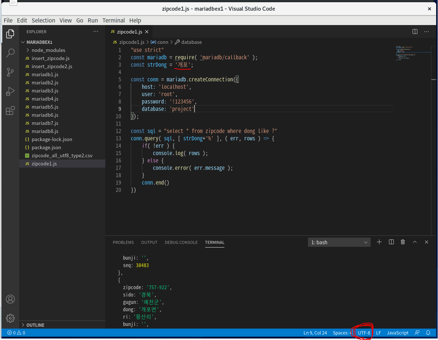Open the Accounts icon in activity bar

[10, 299]
